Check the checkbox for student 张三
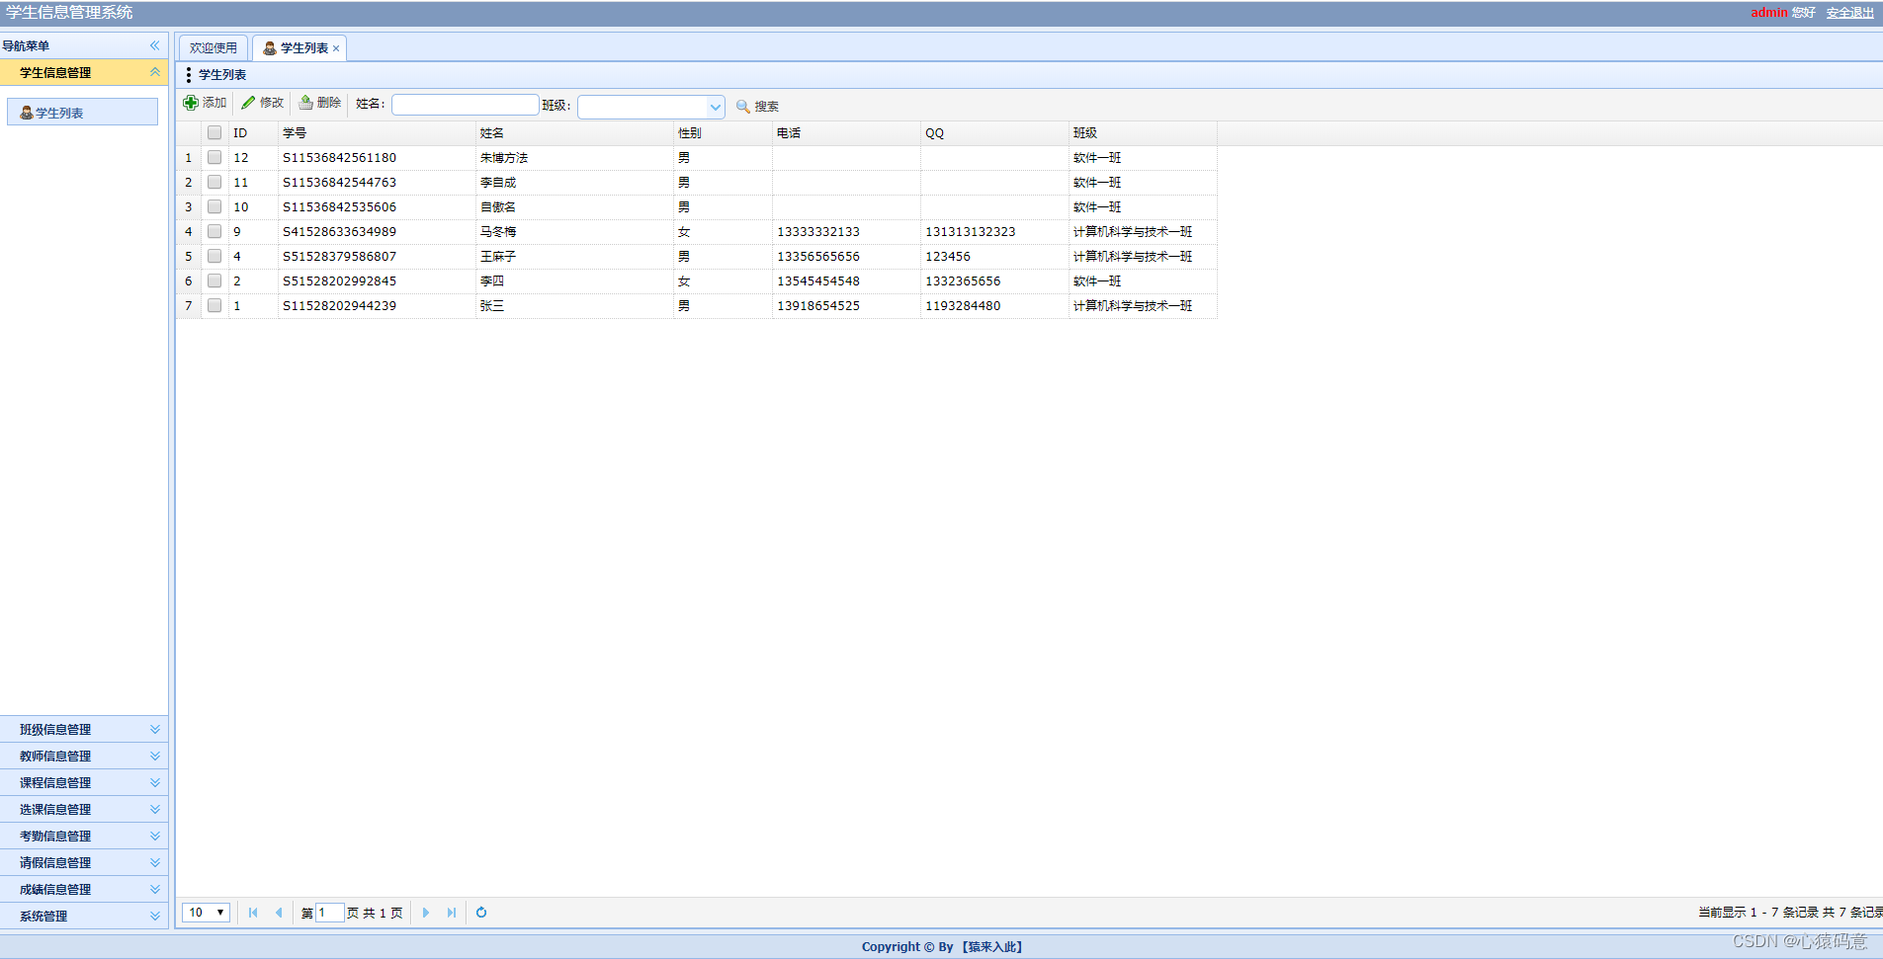 (x=214, y=305)
